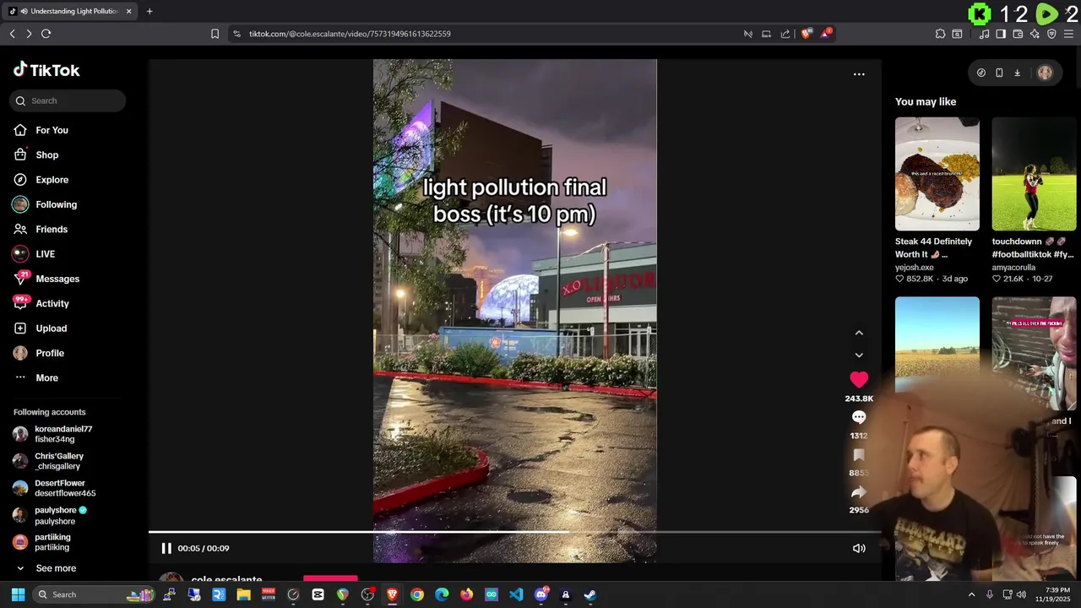Screen dimensions: 1081x608
Task: Focus the TikTok search field
Action: click(68, 100)
